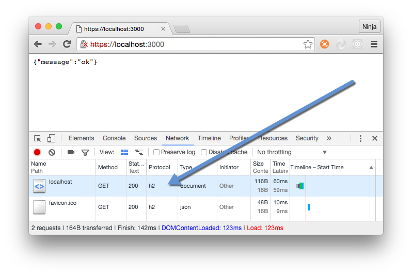Click the Ninja profile button
412x276 pixels.
pyautogui.click(x=370, y=26)
